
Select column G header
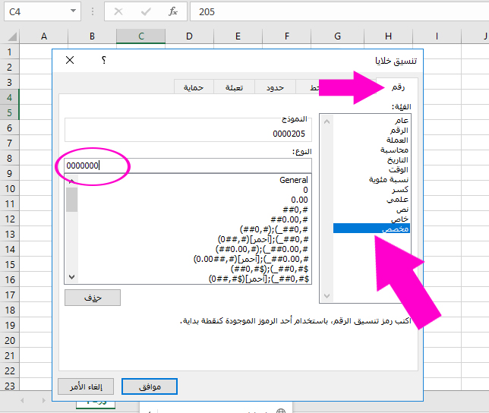point(337,36)
